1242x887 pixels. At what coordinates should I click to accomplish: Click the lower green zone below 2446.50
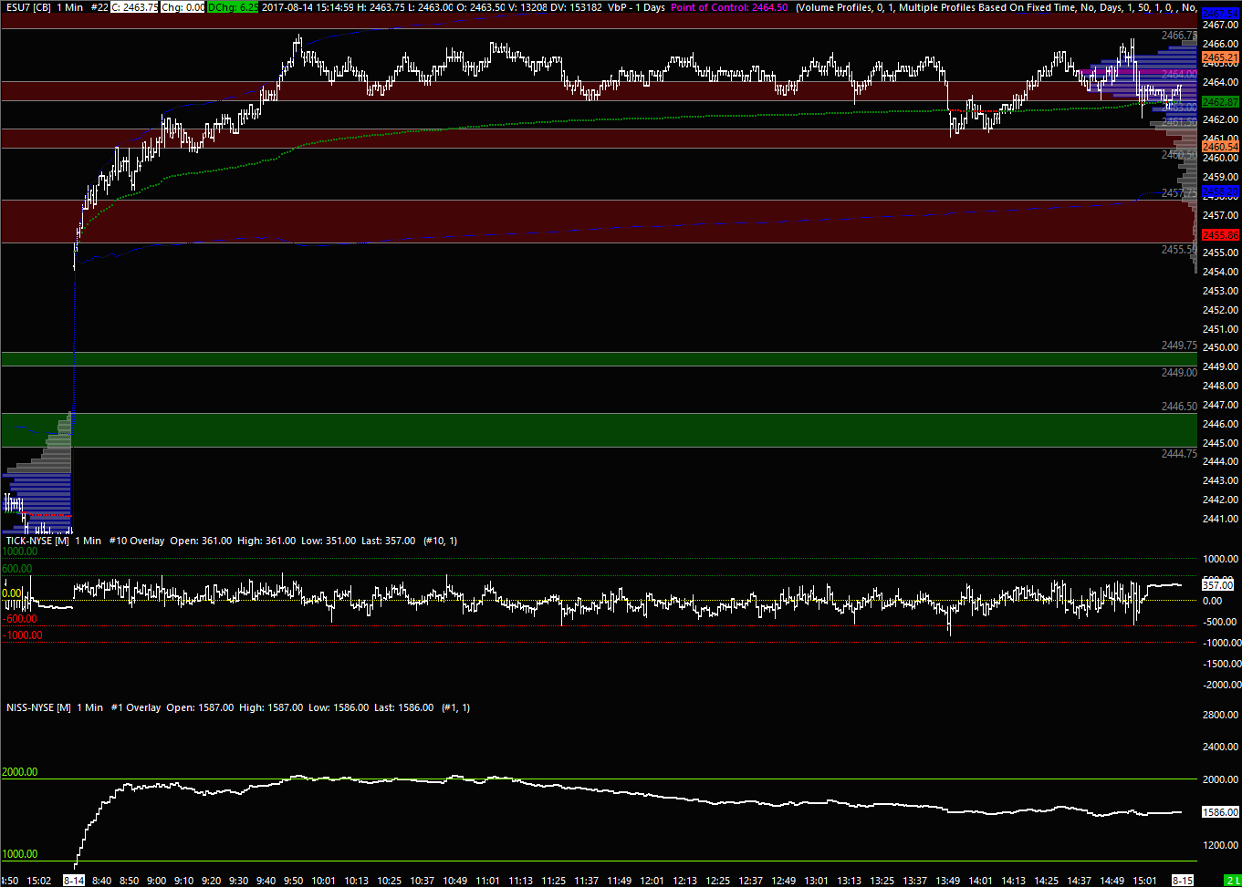599,430
